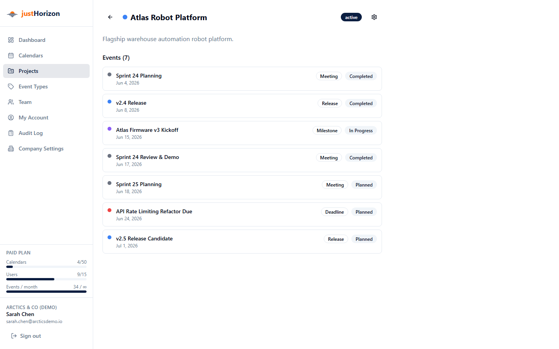This screenshot has width=559, height=349.
Task: Open Atlas Firmware v3 Kickoff event
Action: pos(242,133)
